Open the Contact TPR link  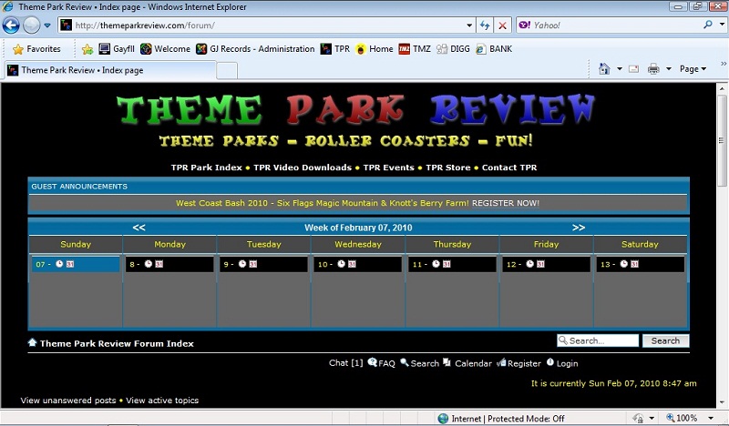tap(509, 167)
